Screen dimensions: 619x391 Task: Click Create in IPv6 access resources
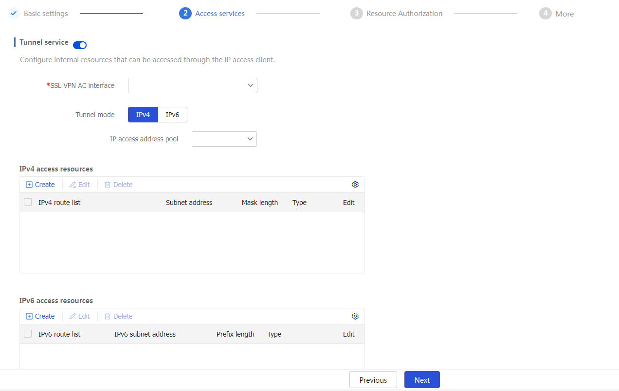pyautogui.click(x=40, y=316)
